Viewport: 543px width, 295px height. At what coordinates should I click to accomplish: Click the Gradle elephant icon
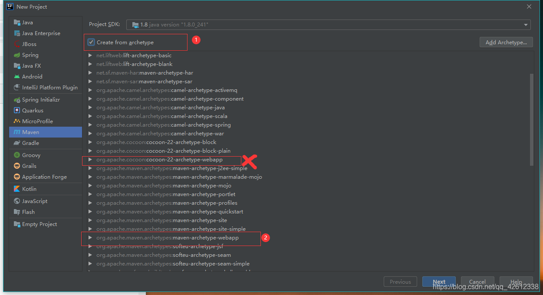click(x=17, y=143)
